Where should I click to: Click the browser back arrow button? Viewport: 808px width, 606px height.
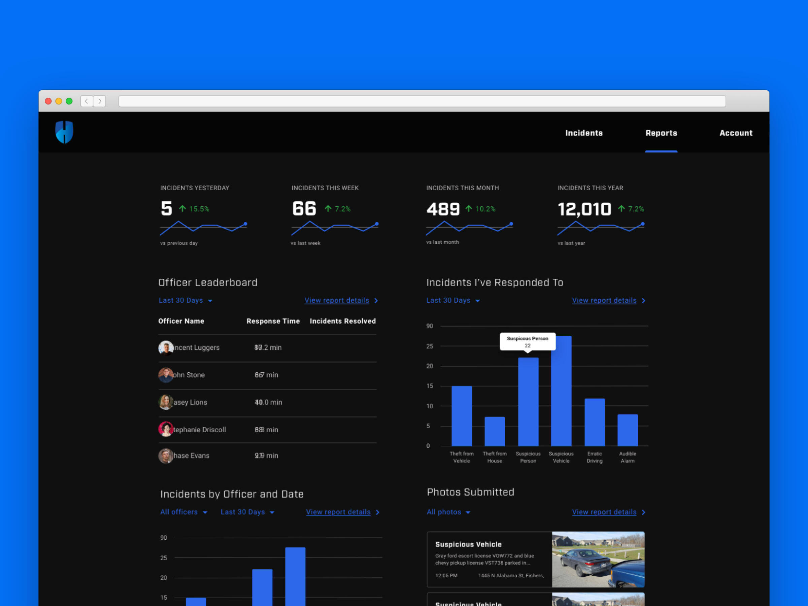(x=87, y=101)
